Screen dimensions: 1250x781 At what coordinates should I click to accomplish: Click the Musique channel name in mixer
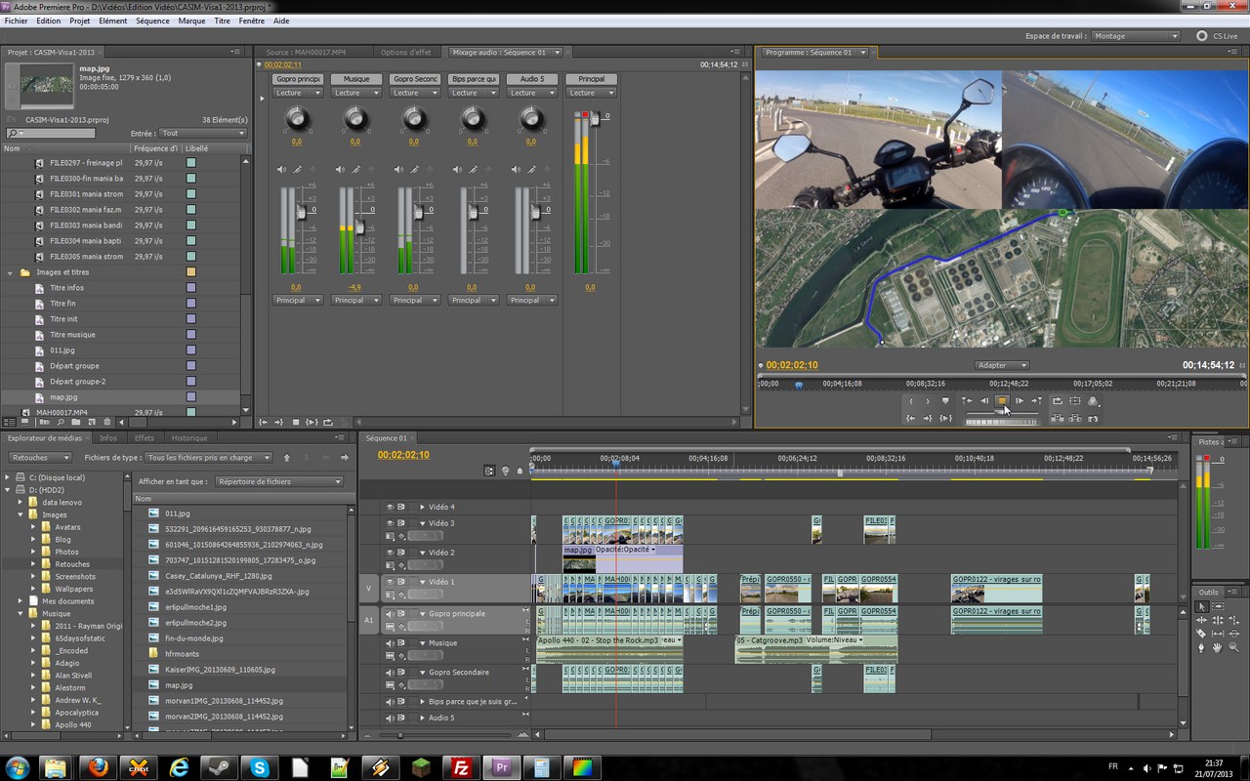coord(356,79)
